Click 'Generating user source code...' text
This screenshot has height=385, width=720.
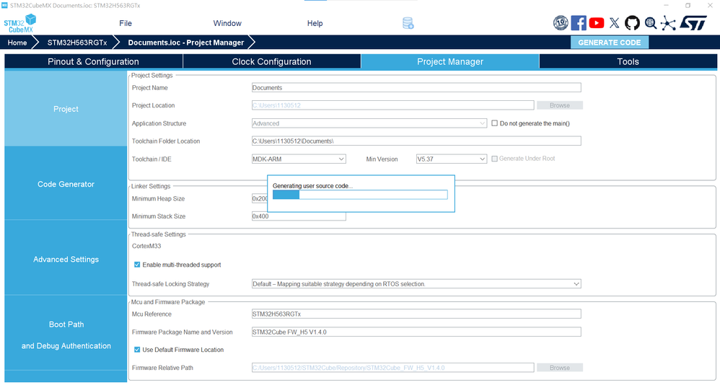click(312, 186)
